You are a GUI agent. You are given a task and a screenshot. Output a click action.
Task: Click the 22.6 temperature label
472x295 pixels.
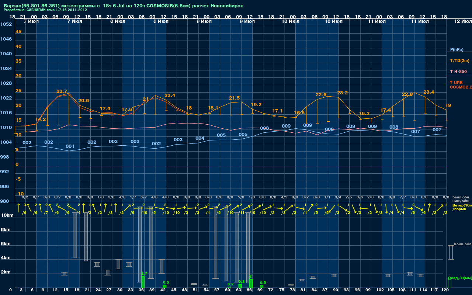(321, 95)
